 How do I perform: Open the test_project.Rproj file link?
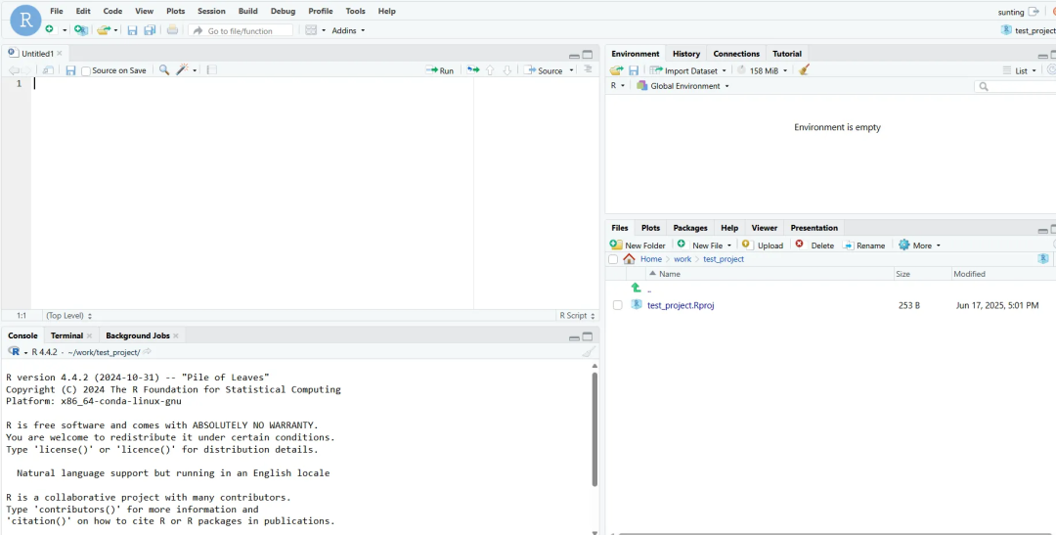click(681, 305)
